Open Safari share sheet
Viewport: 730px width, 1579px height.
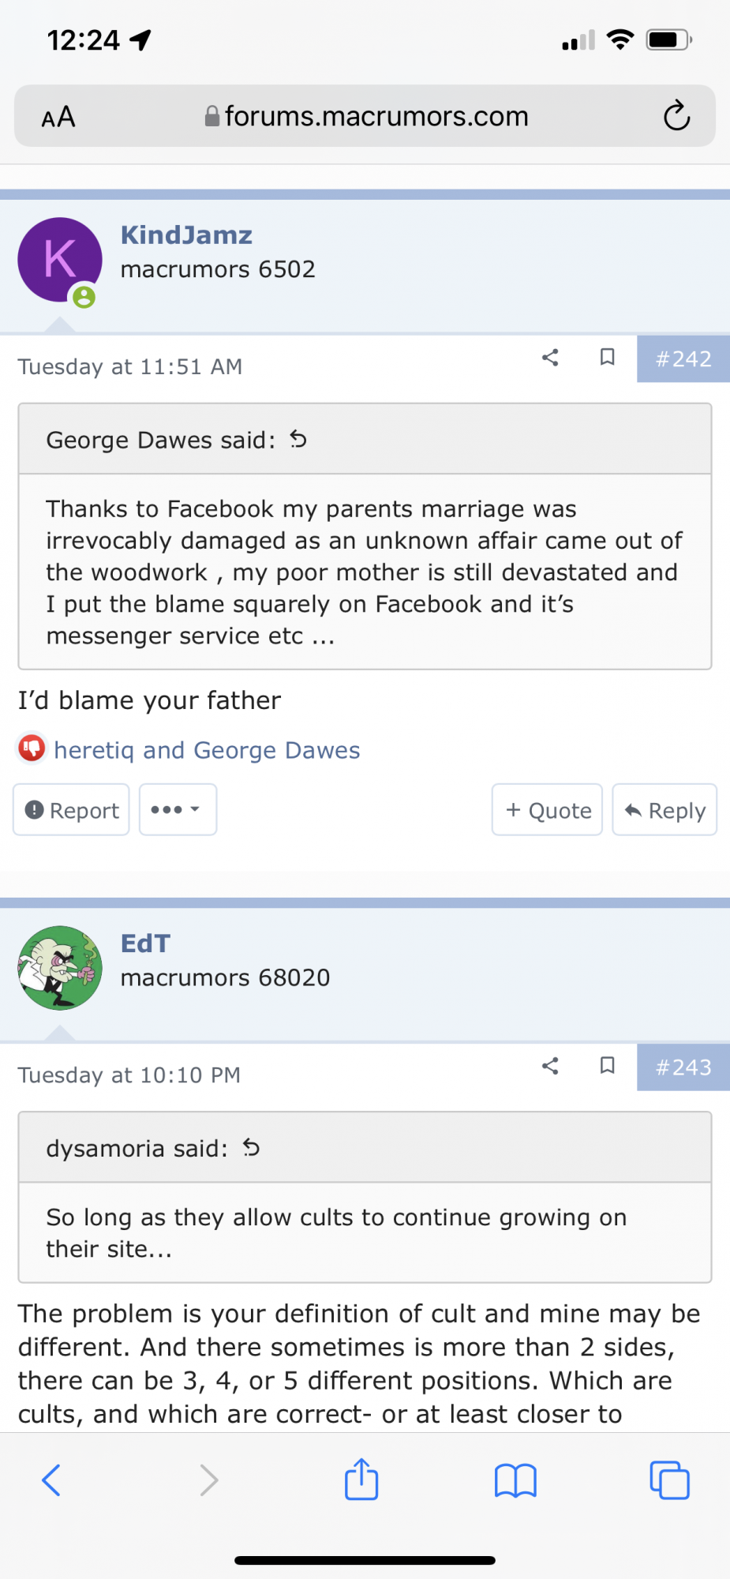tap(361, 1479)
